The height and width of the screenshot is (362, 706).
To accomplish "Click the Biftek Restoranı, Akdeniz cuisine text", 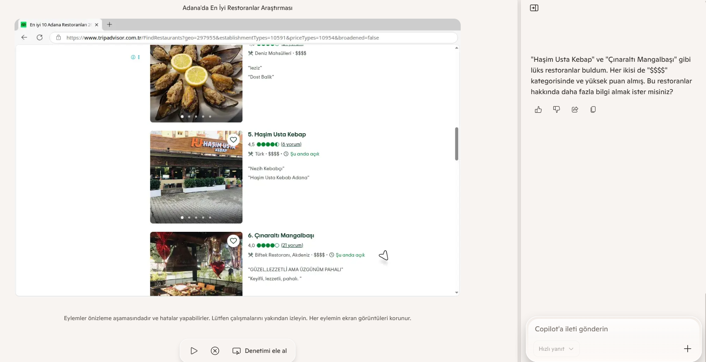I will click(x=282, y=255).
